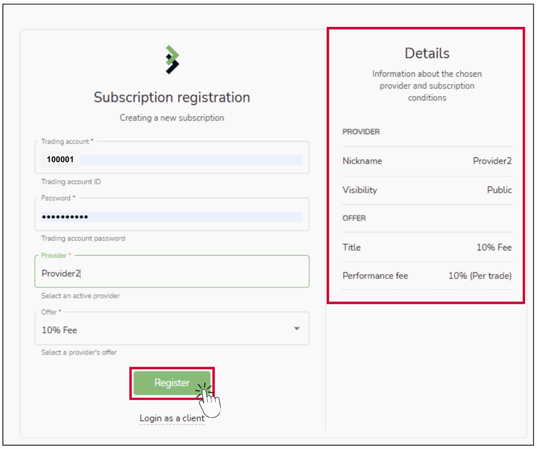Click the Subscription registration heading
The width and height of the screenshot is (537, 449).
click(x=172, y=97)
